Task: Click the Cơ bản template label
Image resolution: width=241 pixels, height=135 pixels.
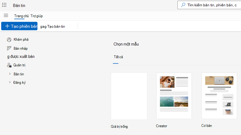Action: 206,126
